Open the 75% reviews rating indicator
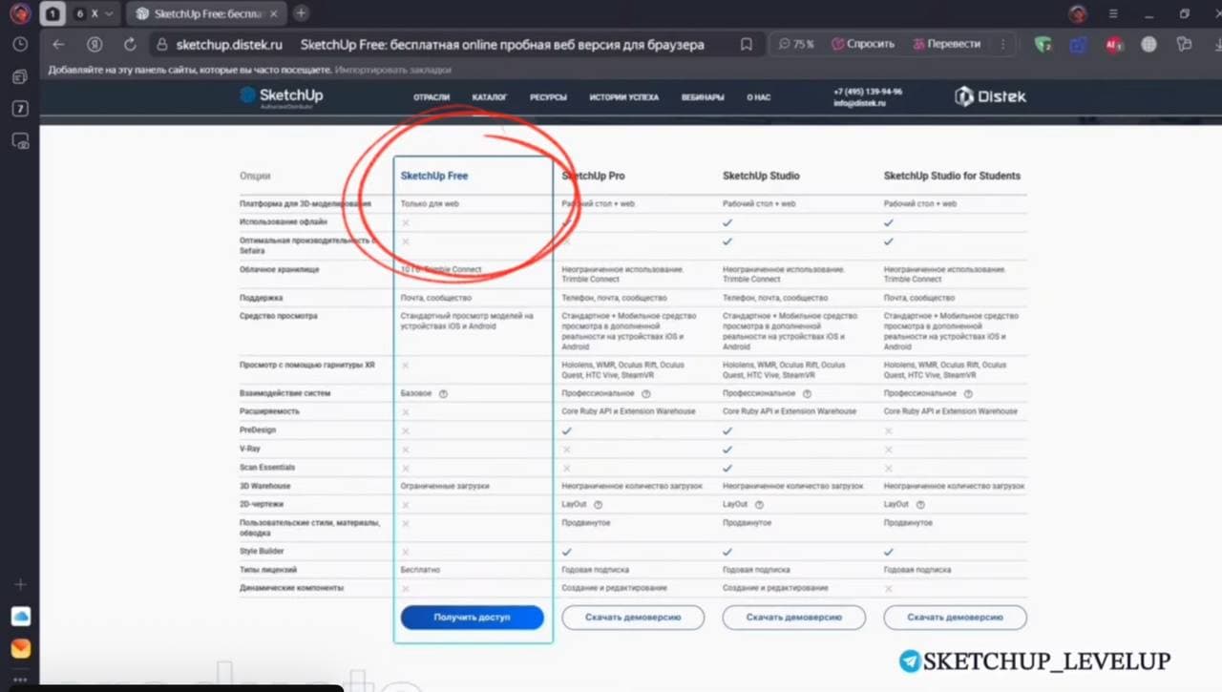The width and height of the screenshot is (1222, 692). tap(795, 44)
